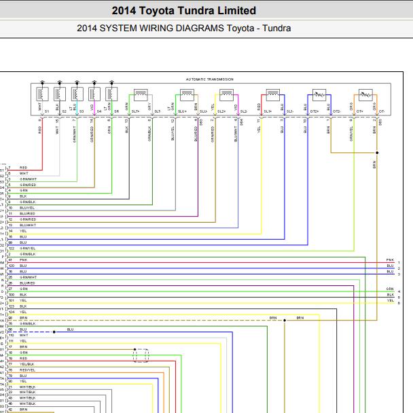Click the SLT+ terminal label
The height and width of the screenshot is (413, 413).
point(135,111)
